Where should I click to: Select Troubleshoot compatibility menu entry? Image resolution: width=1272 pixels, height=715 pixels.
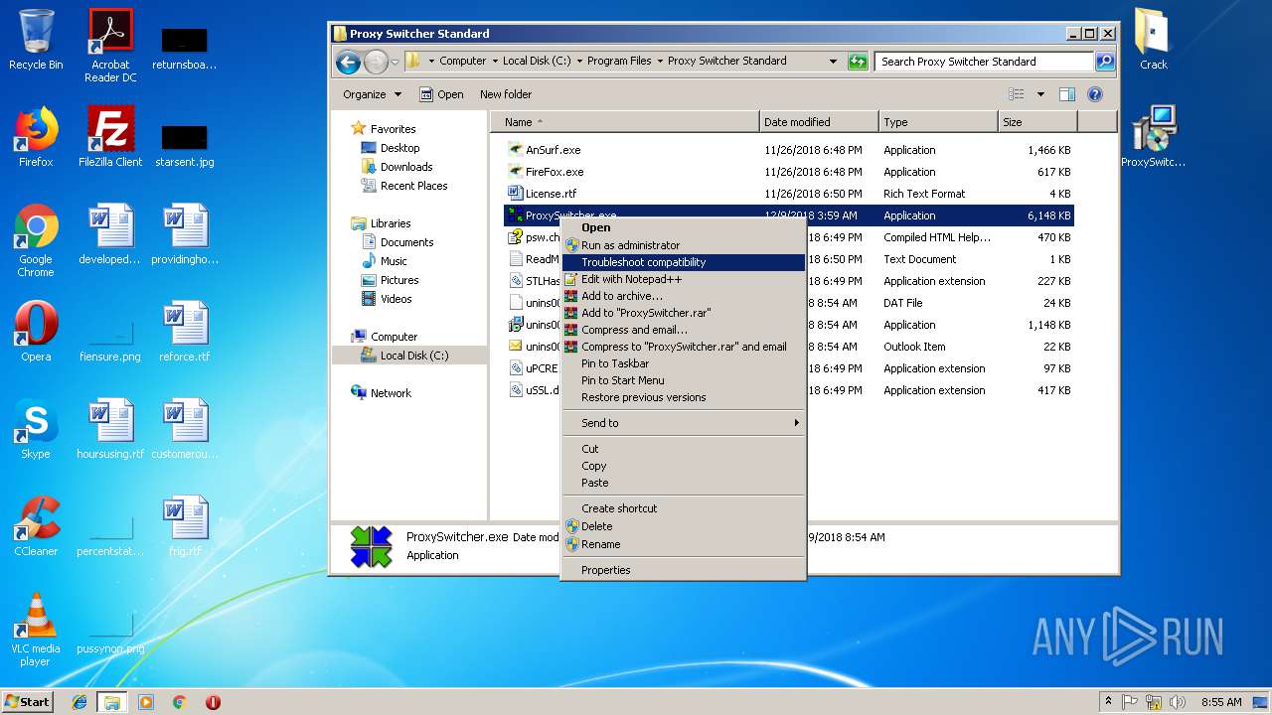pyautogui.click(x=683, y=262)
